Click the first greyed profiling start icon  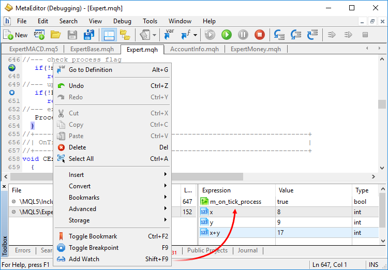(x=332, y=35)
